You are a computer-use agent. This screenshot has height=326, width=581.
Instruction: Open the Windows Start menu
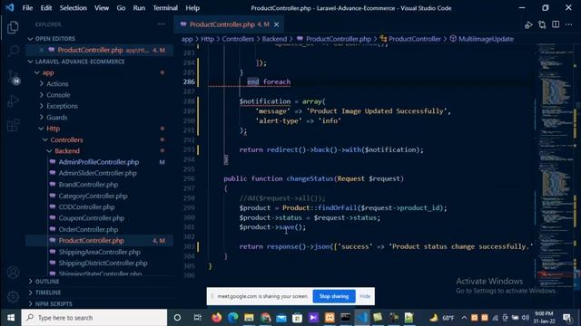(11, 318)
